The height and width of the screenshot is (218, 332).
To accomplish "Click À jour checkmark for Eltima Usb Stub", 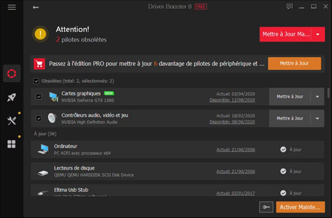I will [x=283, y=193].
